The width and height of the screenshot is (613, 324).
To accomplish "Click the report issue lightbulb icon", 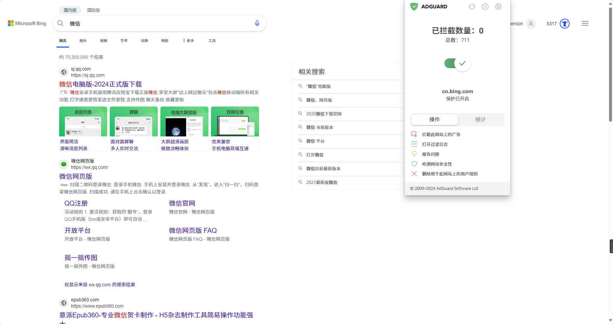I will tap(414, 154).
